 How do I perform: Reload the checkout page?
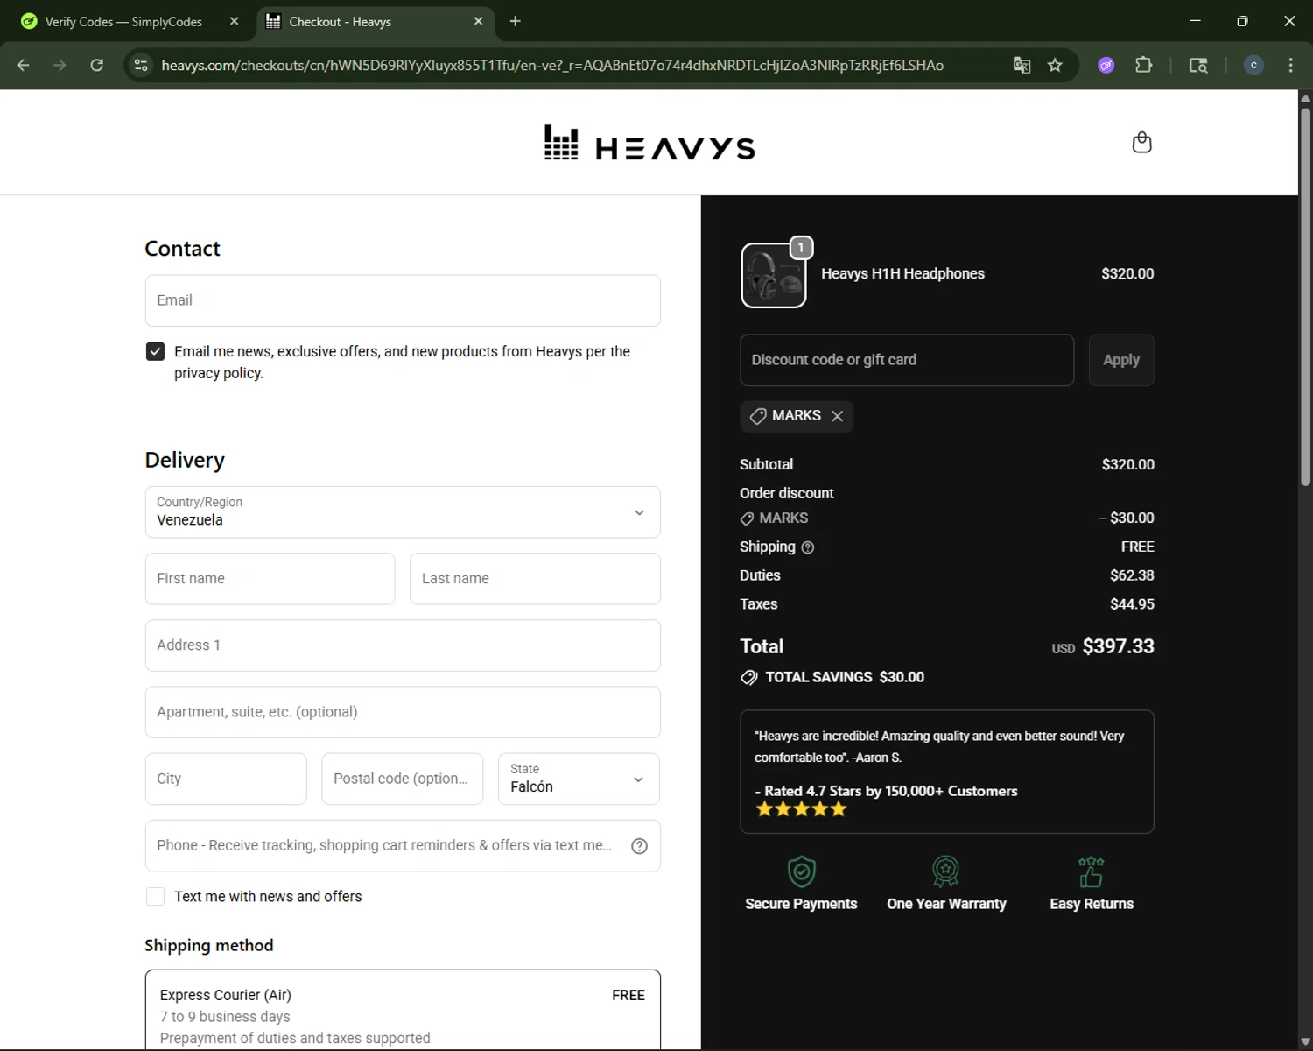[97, 65]
